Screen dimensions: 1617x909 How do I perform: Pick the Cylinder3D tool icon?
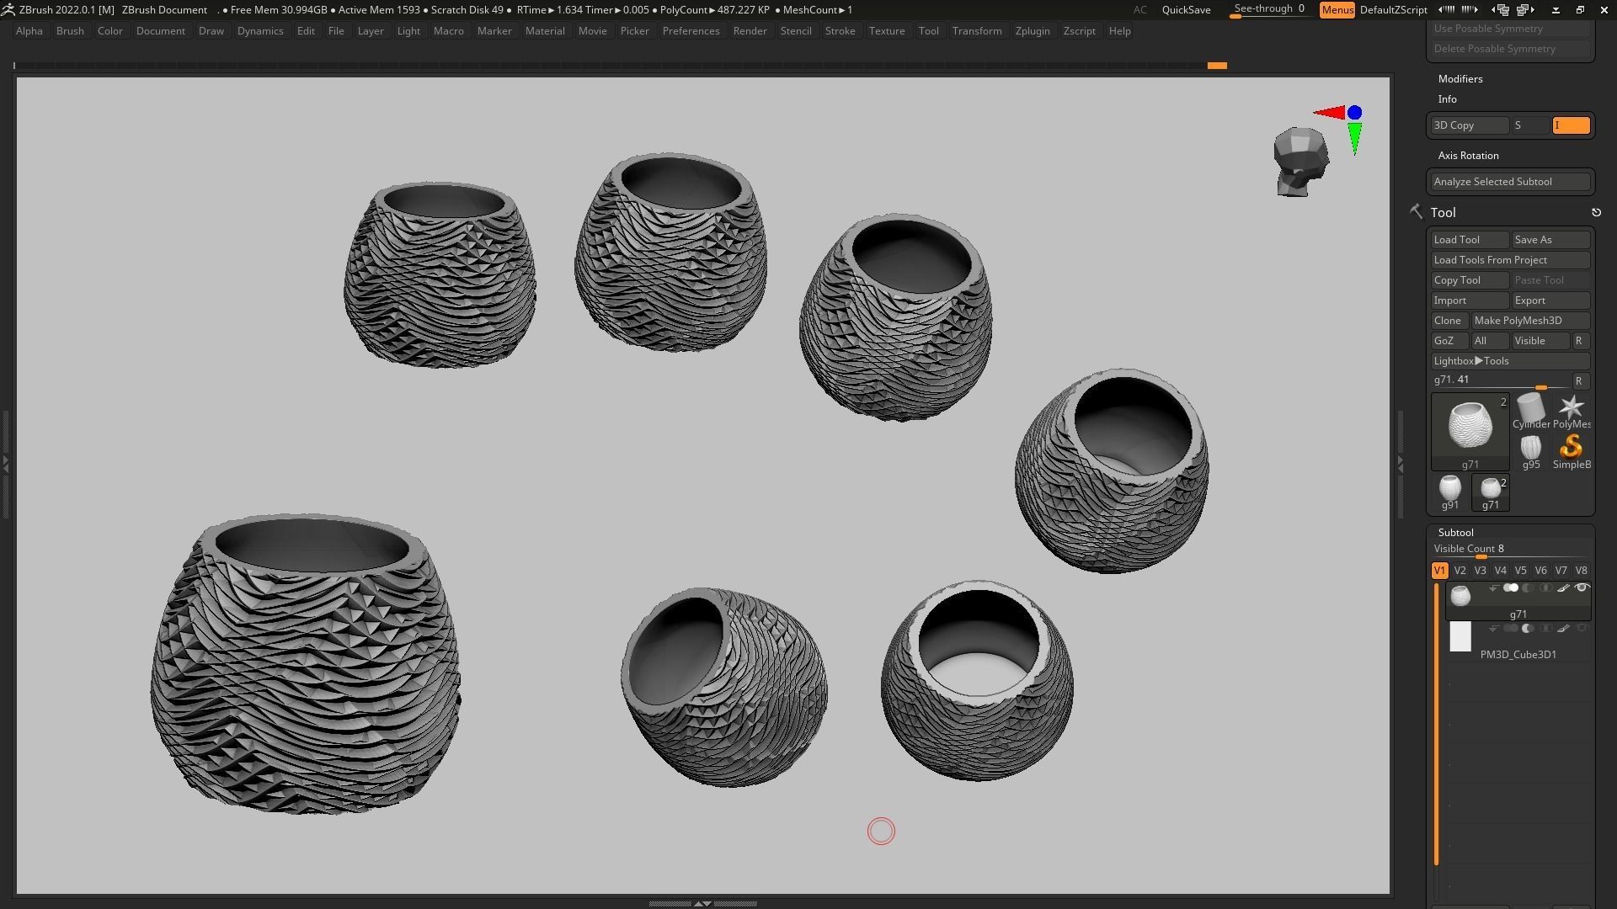tap(1530, 410)
